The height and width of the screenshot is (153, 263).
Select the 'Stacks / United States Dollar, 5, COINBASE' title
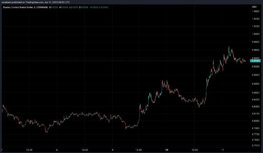(25, 7)
